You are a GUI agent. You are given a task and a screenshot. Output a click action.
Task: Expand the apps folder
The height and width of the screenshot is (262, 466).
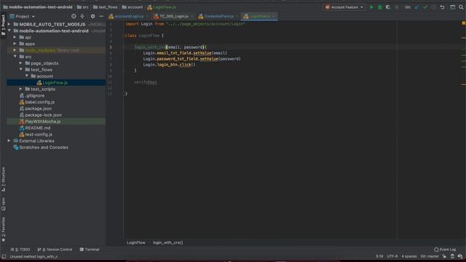point(15,44)
